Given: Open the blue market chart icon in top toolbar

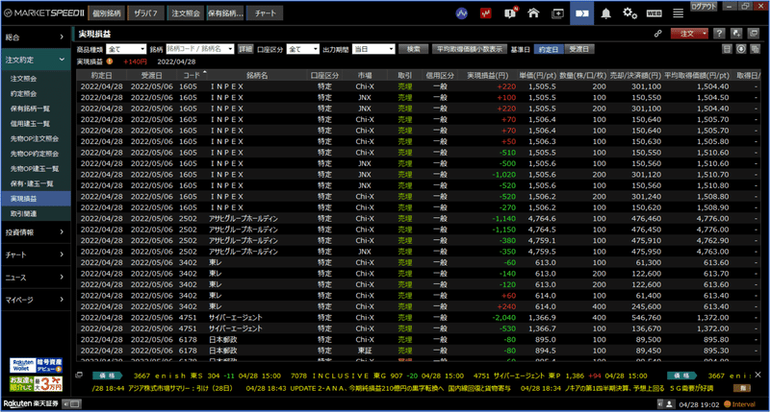Looking at the screenshot, I should tap(462, 13).
